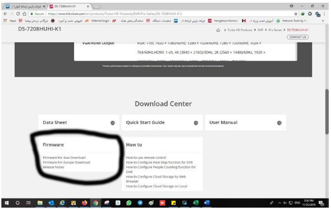This screenshot has height=209, width=331.
Task: Bookmark this page with the star
Action: click(296, 14)
